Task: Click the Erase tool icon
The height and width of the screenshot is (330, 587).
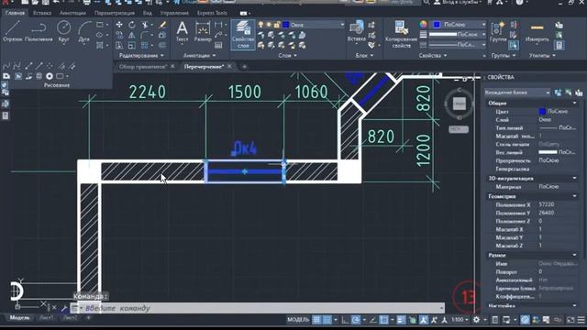Action: [x=162, y=25]
